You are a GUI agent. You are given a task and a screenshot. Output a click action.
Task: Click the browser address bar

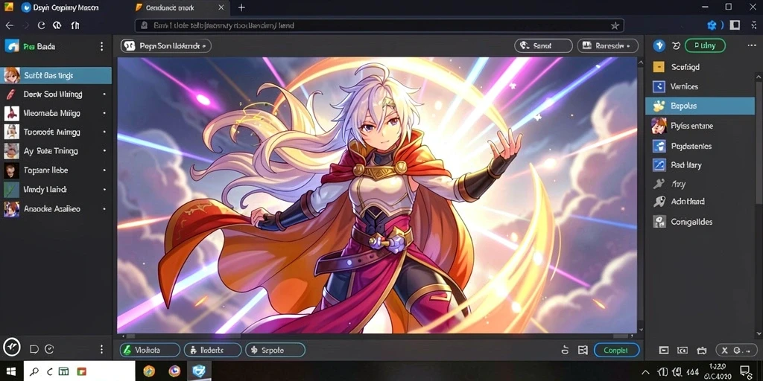click(379, 25)
